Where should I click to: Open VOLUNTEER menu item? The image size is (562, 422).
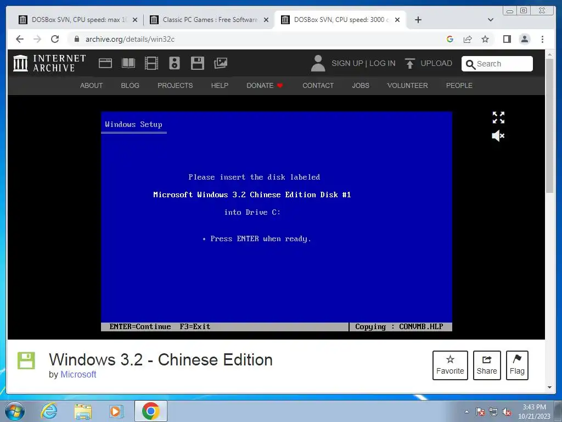pyautogui.click(x=408, y=86)
